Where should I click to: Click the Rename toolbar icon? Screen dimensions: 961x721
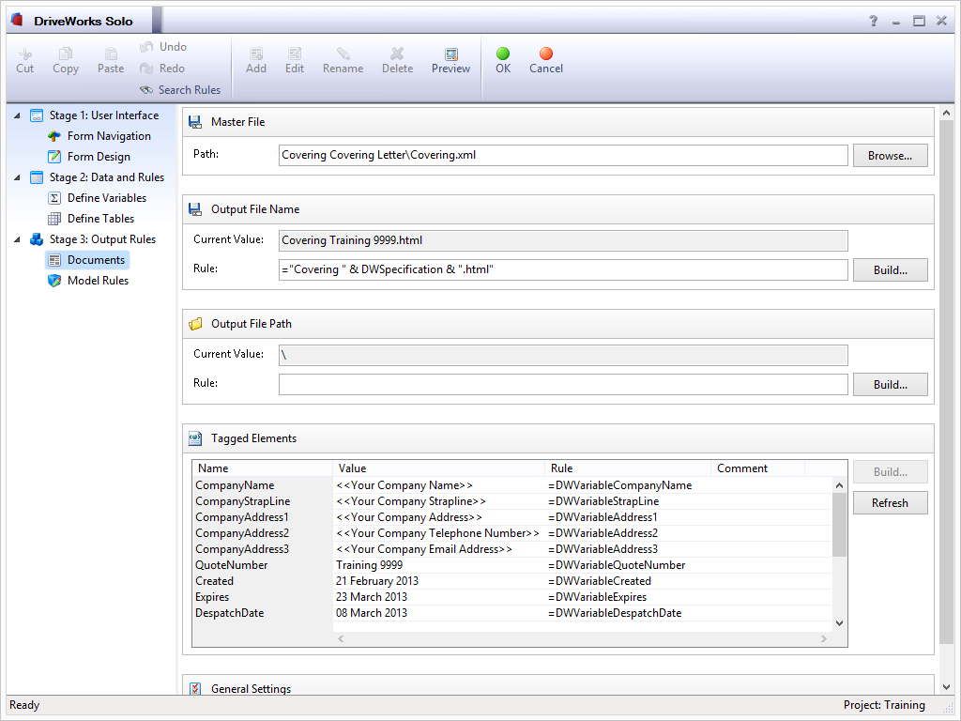[x=343, y=54]
